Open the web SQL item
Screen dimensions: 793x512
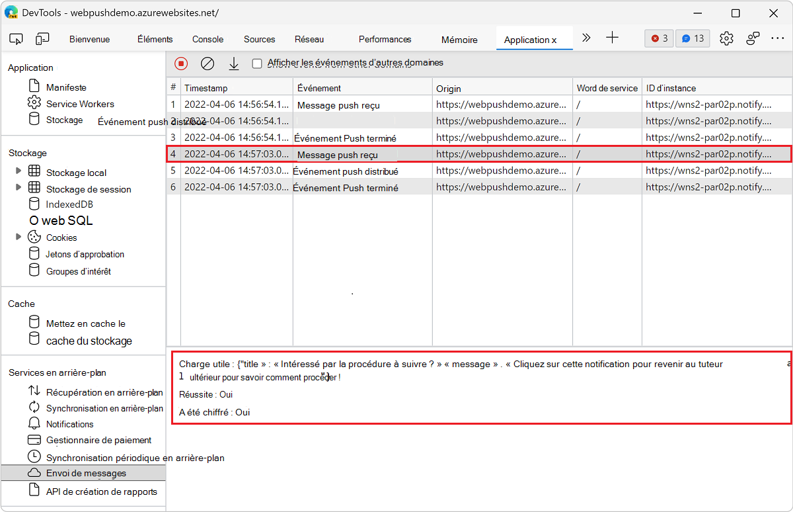click(x=61, y=221)
